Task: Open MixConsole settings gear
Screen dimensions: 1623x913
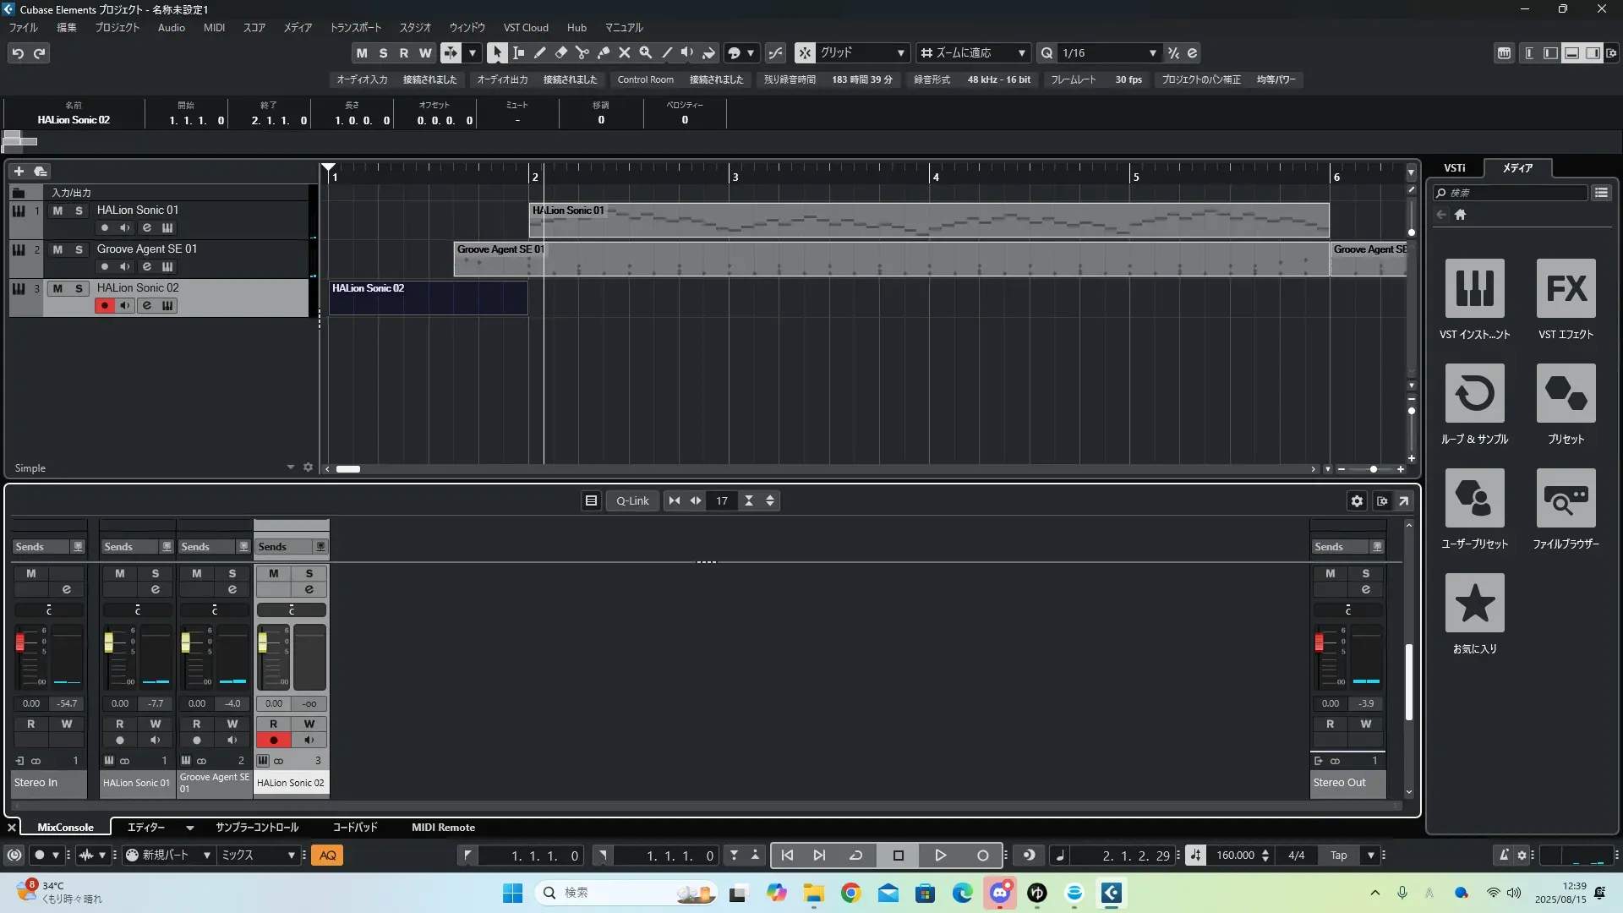Action: [1357, 500]
